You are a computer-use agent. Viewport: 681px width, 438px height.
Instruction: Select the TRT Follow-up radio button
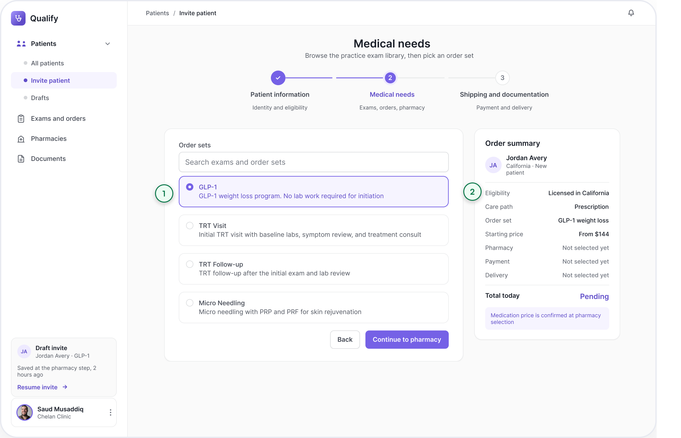190,264
